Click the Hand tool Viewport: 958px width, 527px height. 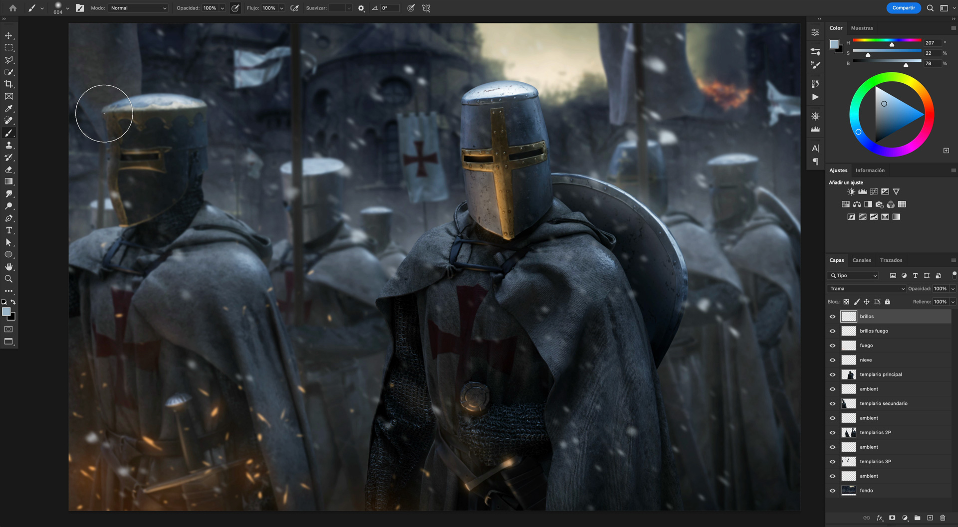tap(8, 267)
